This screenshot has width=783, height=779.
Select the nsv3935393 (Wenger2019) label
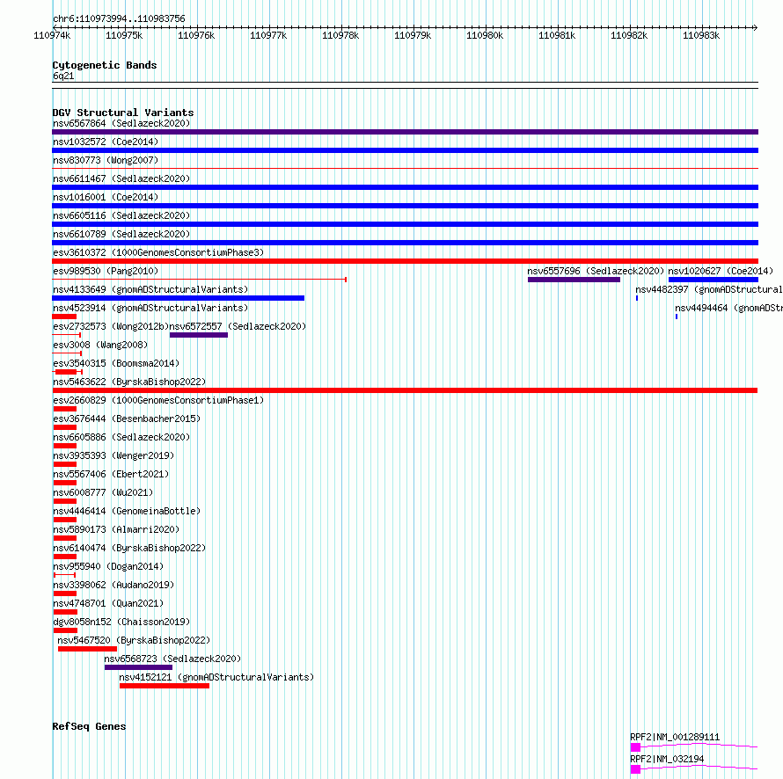pos(113,455)
